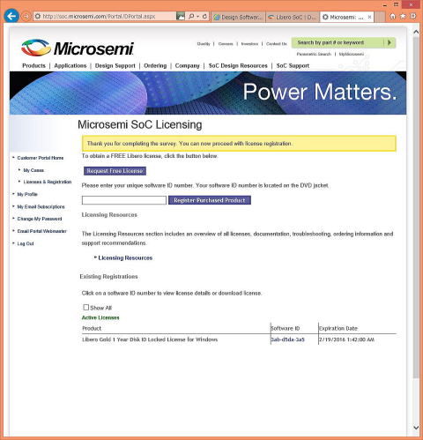This screenshot has height=440, width=423.
Task: Open Email Portal Webmaster in sidebar
Action: coord(41,231)
